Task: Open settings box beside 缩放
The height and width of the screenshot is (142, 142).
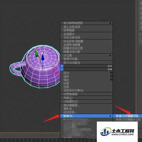Action: 111,80
